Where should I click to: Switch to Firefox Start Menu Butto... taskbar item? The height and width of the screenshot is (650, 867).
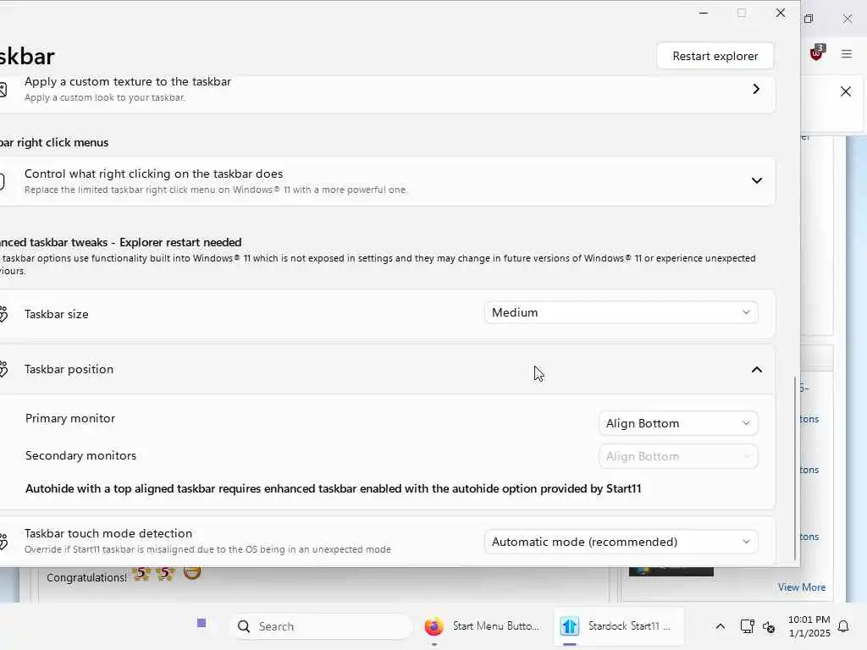click(x=483, y=626)
